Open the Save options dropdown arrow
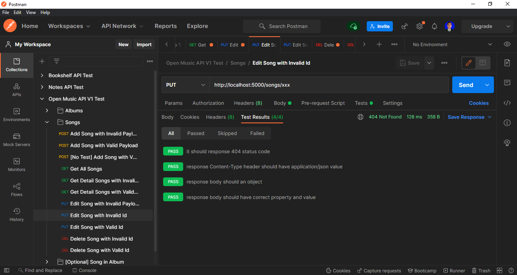Screen dimensions: 517x275 [429, 63]
